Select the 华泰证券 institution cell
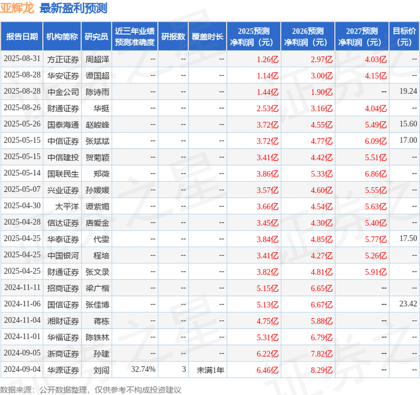This screenshot has width=420, height=395. (63, 240)
